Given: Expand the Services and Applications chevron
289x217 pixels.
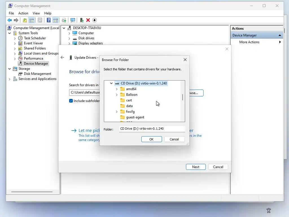Looking at the screenshot, I should (10, 79).
